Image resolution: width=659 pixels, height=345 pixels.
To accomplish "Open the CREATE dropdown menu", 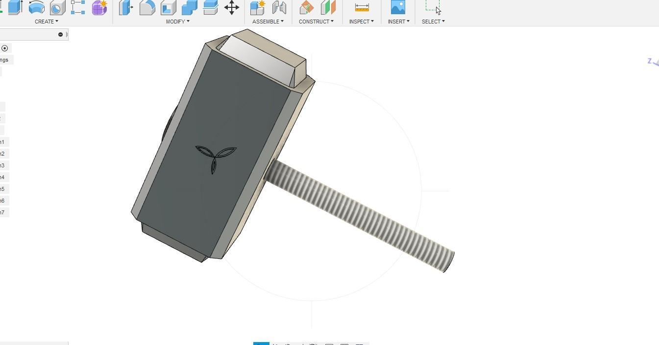I will [47, 22].
